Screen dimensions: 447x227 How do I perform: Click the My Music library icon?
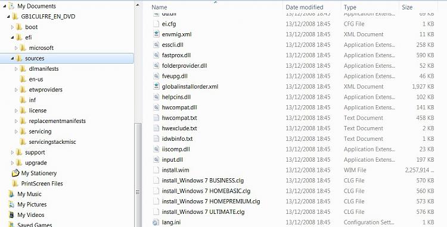11,194
